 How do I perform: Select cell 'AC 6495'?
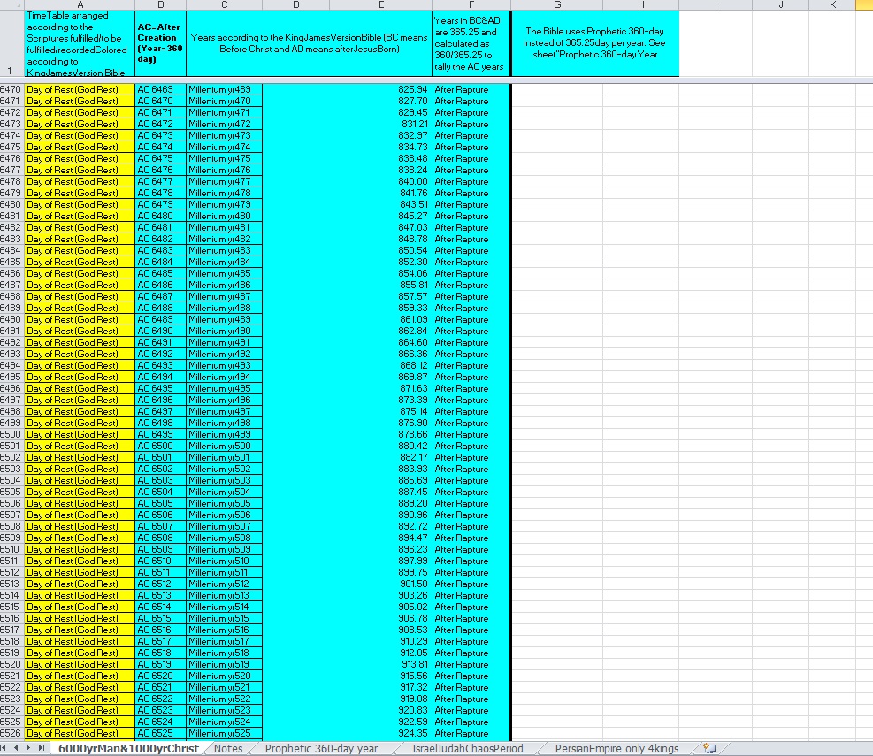pos(160,388)
